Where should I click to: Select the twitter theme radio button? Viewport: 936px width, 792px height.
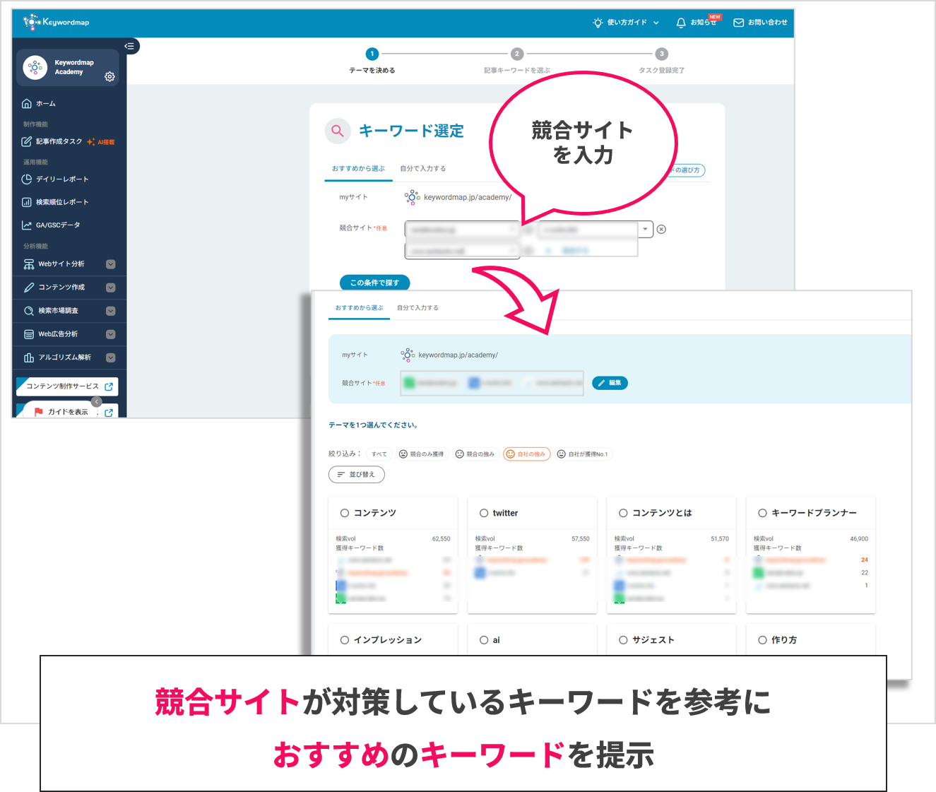tap(484, 513)
